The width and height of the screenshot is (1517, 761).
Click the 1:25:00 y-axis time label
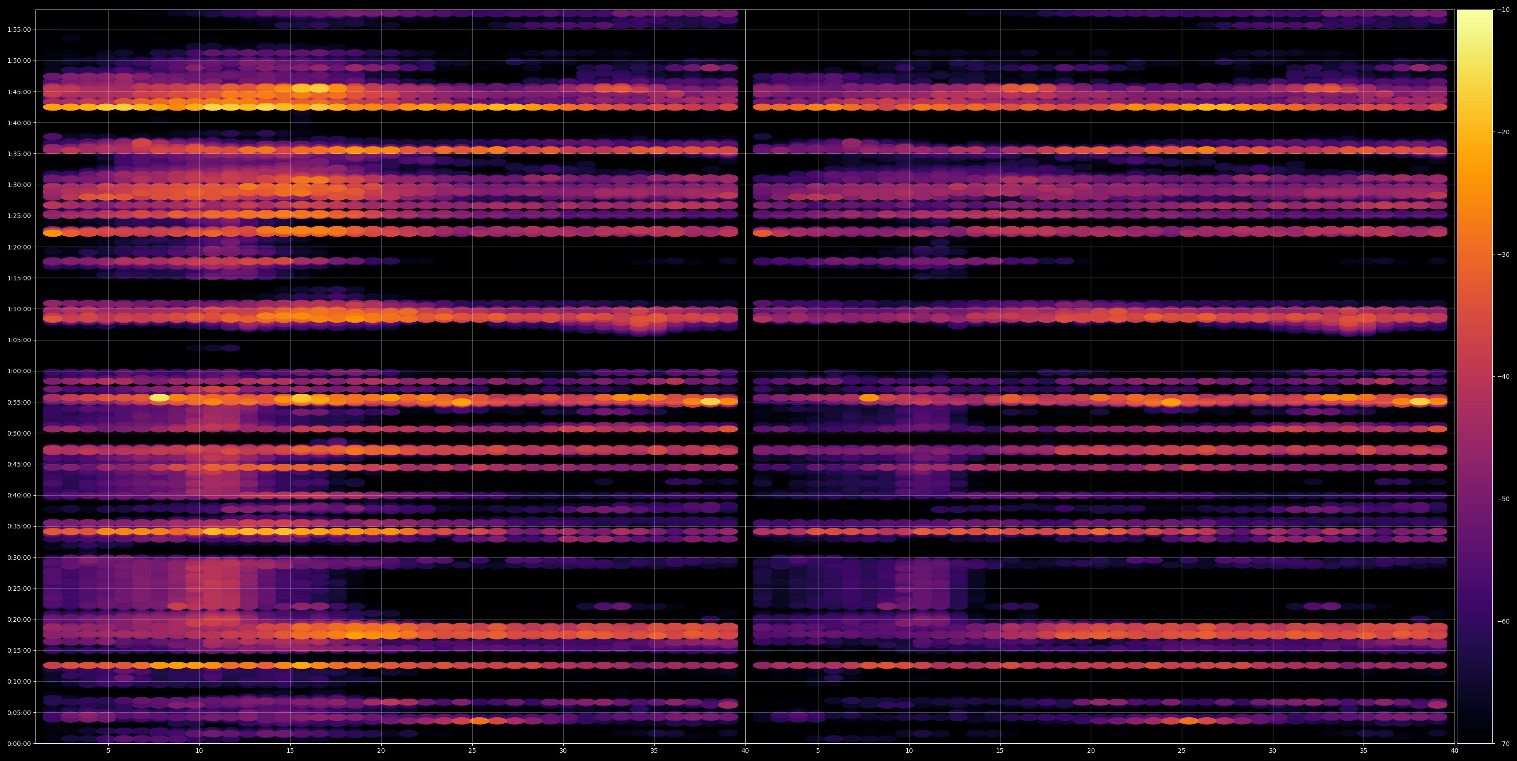pos(19,216)
